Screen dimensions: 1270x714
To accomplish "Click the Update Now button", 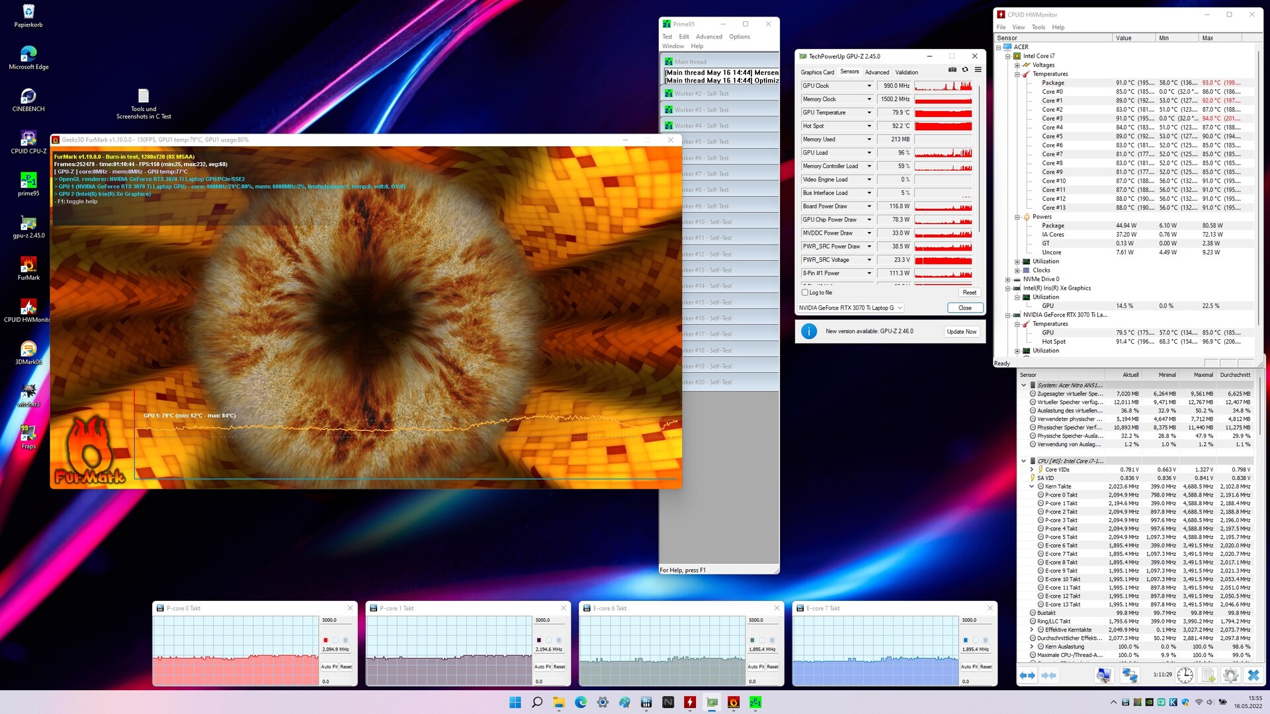I will pos(961,332).
